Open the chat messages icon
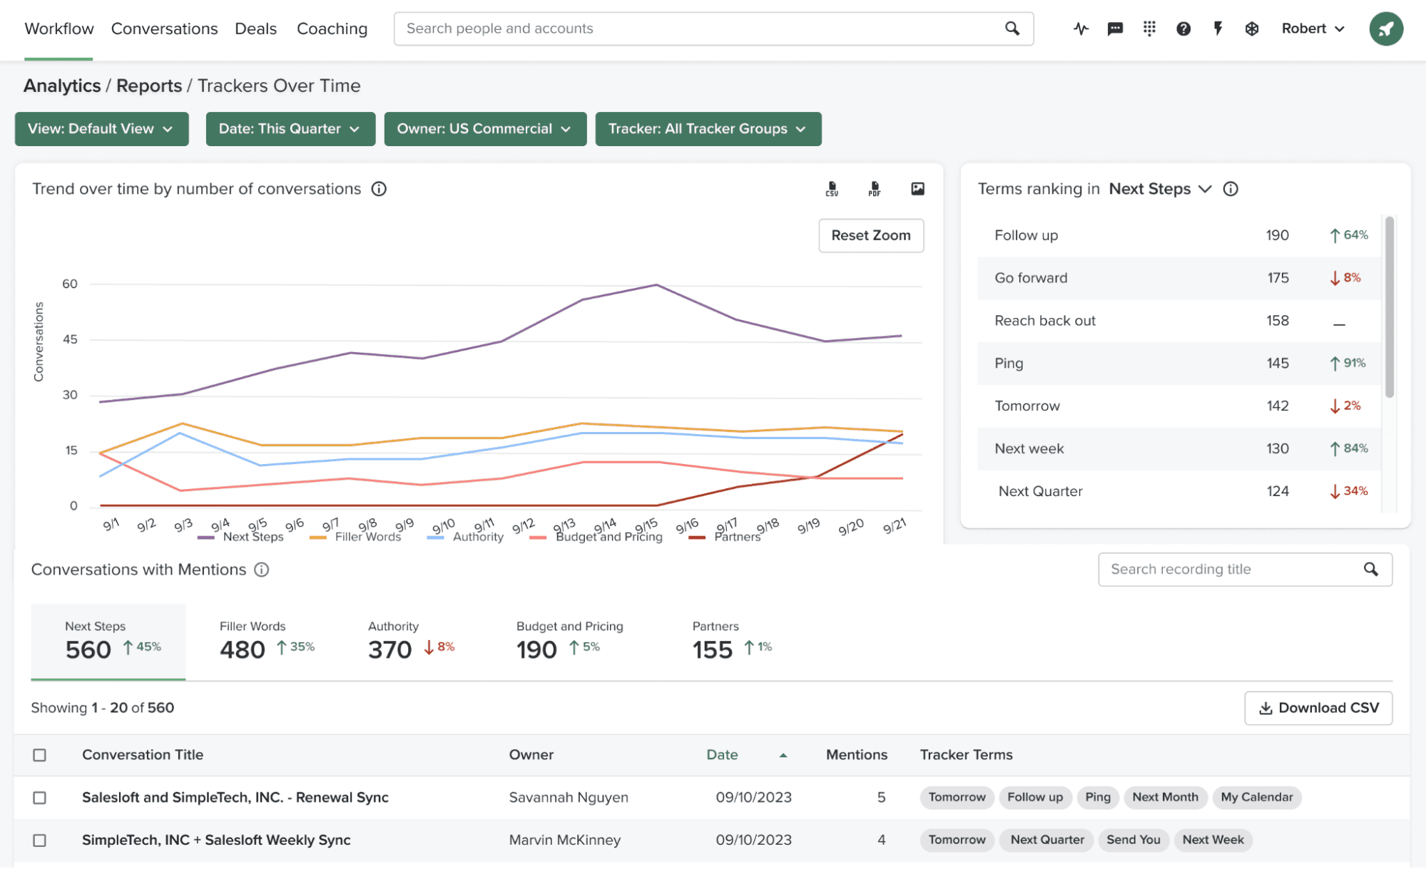This screenshot has width=1426, height=869. click(x=1115, y=29)
